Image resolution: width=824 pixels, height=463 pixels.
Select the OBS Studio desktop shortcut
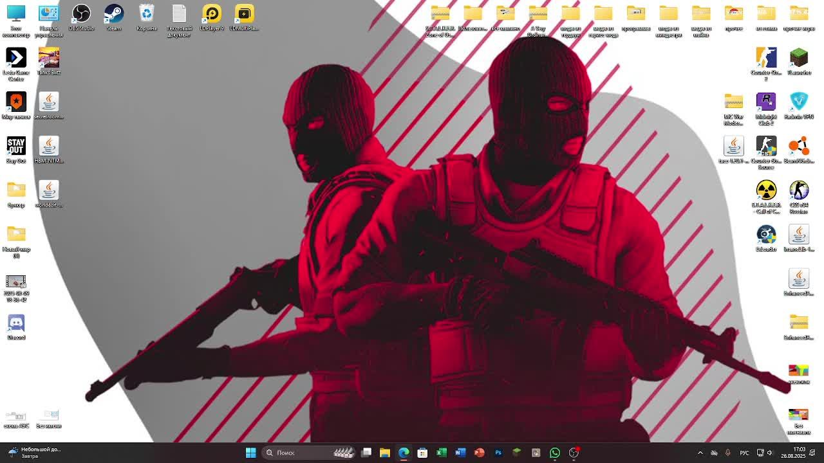point(81,18)
